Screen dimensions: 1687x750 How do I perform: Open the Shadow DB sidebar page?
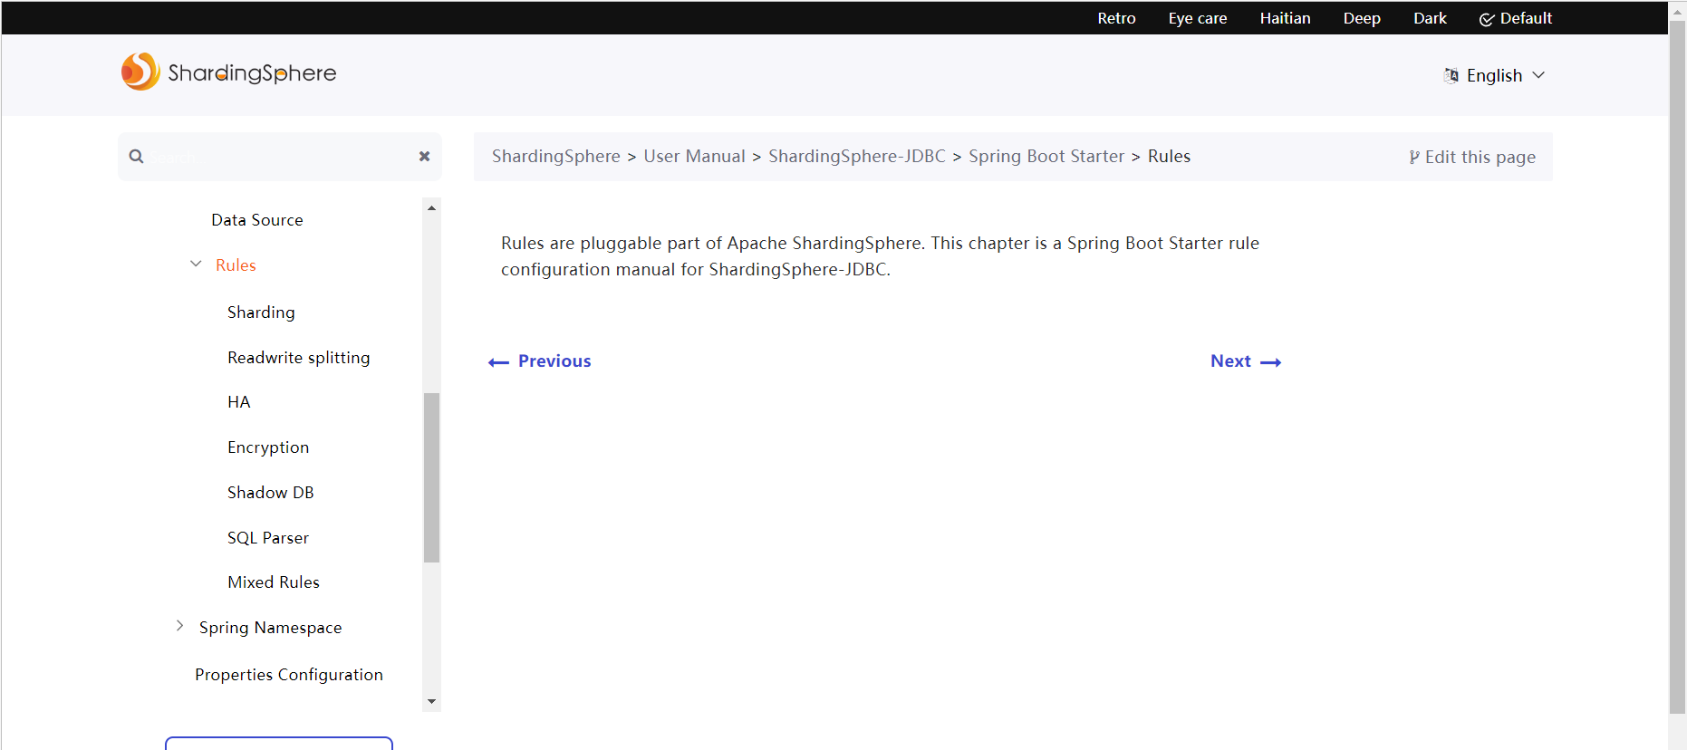tap(271, 493)
